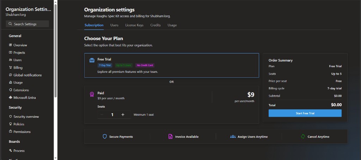361x160 pixels.
Task: Click the Assign Users Anytime people icon
Action: 233,136
